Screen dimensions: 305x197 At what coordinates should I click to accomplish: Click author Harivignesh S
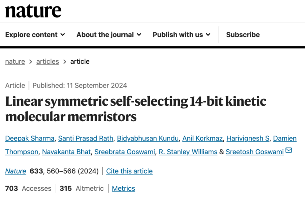[248, 138]
